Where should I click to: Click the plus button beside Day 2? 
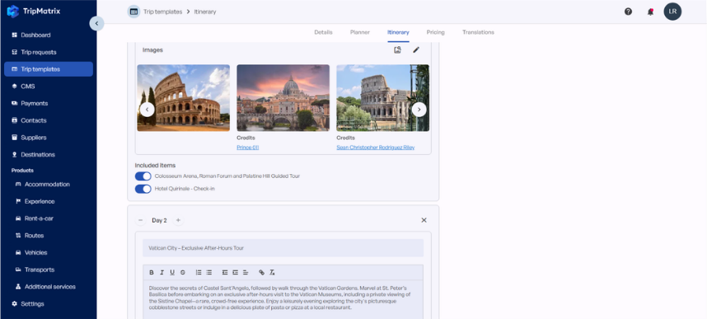pyautogui.click(x=178, y=220)
